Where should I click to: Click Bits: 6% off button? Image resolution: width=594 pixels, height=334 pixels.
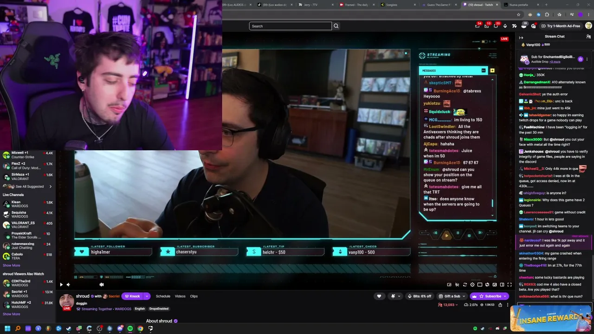420,296
